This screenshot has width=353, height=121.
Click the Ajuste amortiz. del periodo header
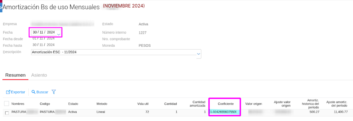[337, 104]
